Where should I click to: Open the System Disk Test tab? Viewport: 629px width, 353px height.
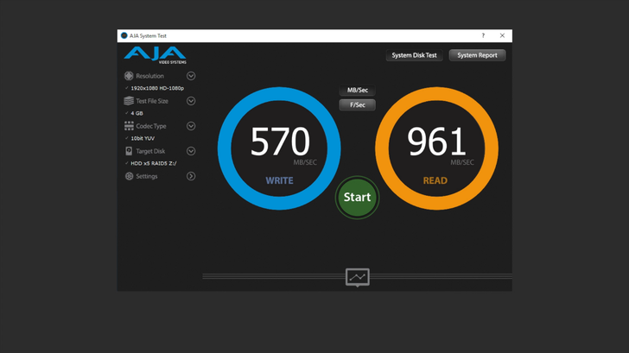pyautogui.click(x=414, y=55)
